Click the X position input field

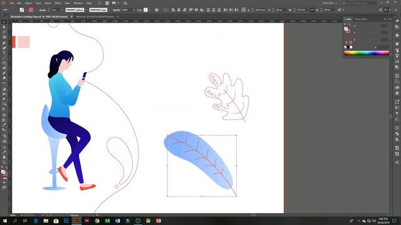tap(260, 10)
